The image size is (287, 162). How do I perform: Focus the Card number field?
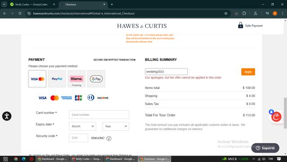99,114
